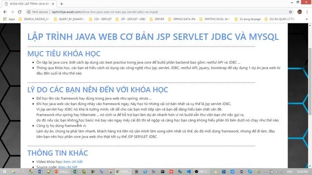Click the address bar URL
Screen dimensions: 312x175
[x=105, y=12]
